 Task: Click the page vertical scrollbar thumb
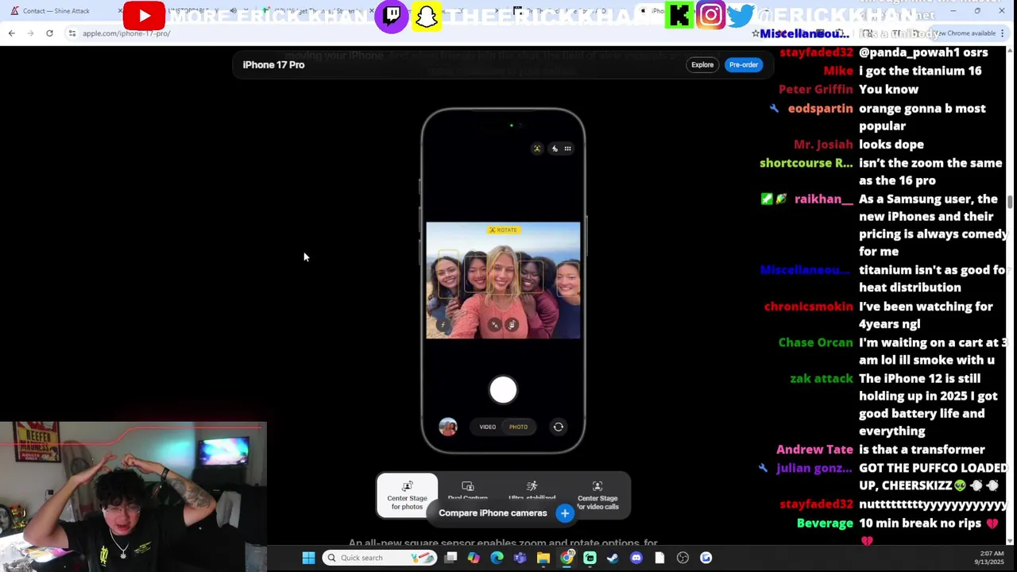(1010, 202)
